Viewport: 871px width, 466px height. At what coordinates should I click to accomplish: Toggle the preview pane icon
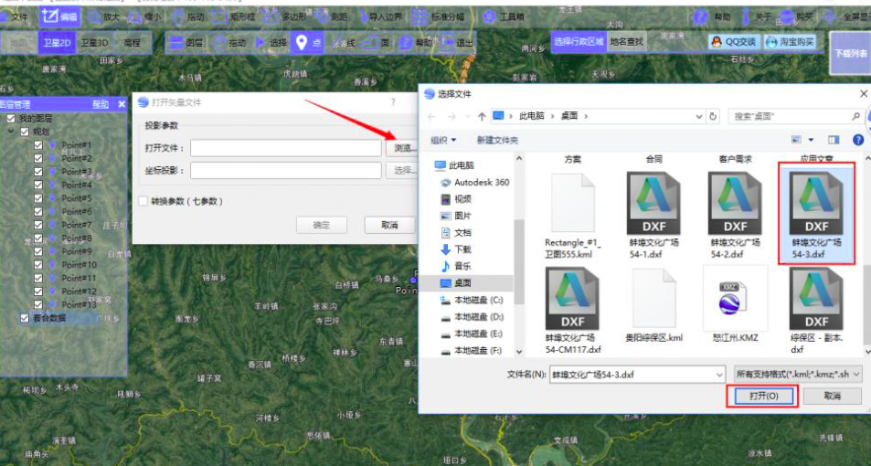tap(834, 140)
